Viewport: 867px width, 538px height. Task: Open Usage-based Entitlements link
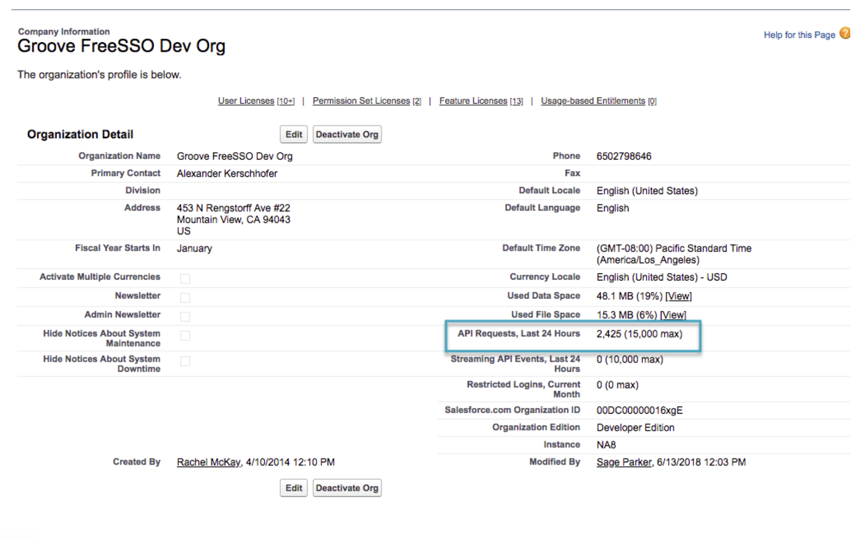[593, 101]
